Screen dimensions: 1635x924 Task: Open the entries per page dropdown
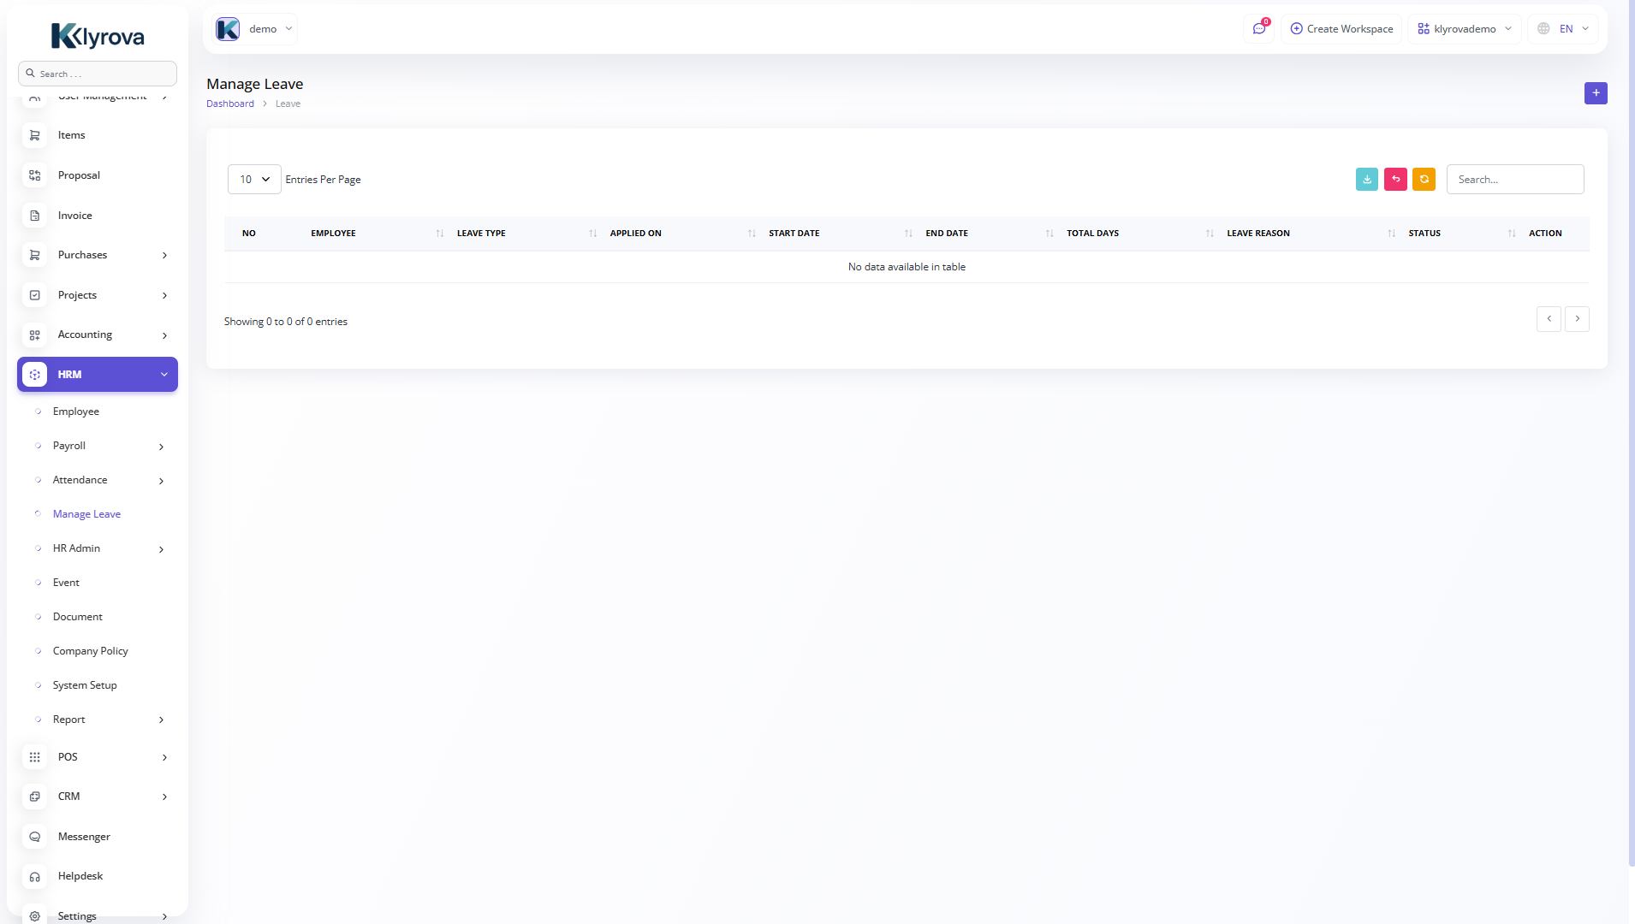click(x=254, y=180)
